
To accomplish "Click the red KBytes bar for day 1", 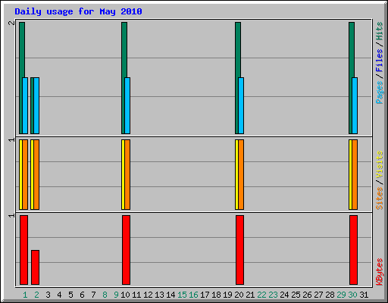I will [x=23, y=250].
